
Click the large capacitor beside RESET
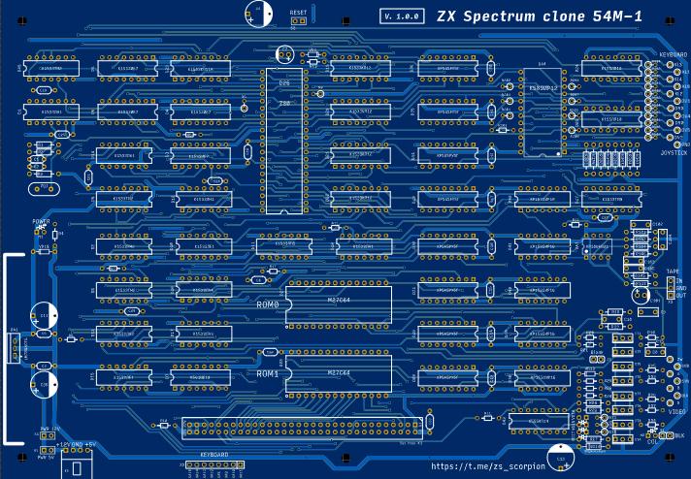coord(258,14)
